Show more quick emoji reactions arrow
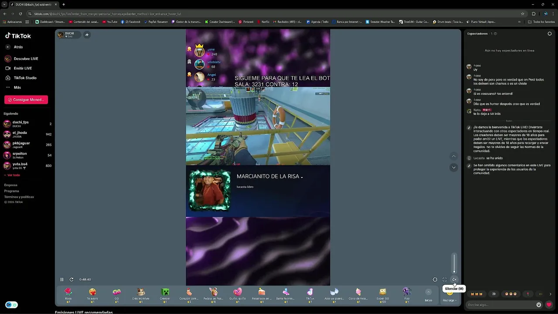 [550, 294]
